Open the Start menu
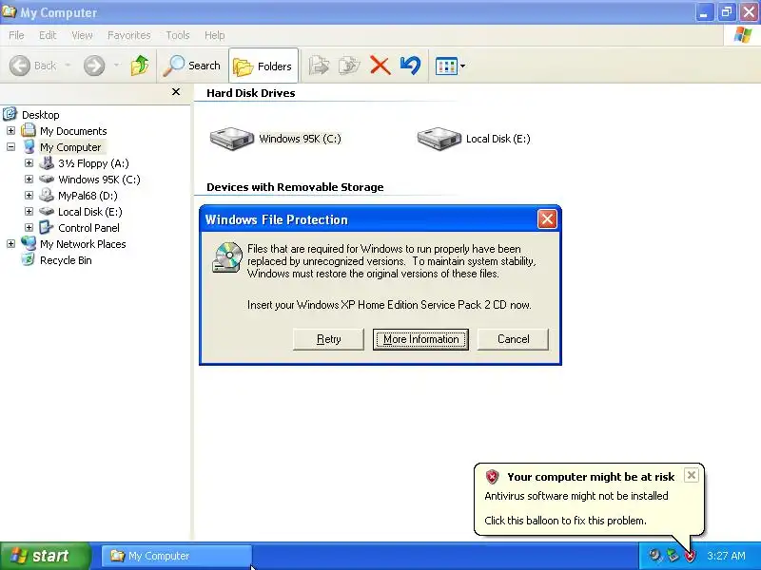 pyautogui.click(x=46, y=556)
